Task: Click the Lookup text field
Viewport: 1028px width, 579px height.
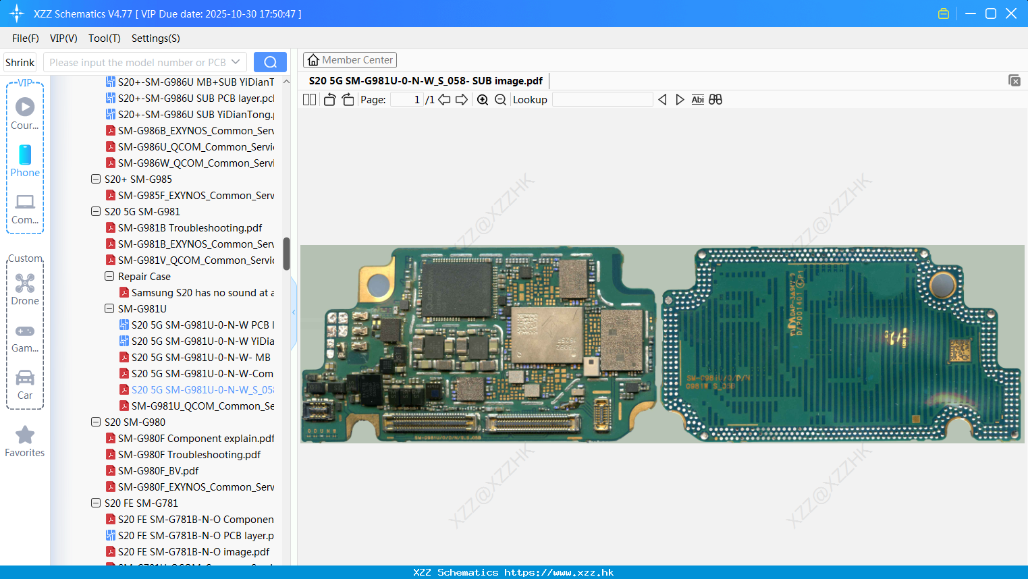Action: 602,100
